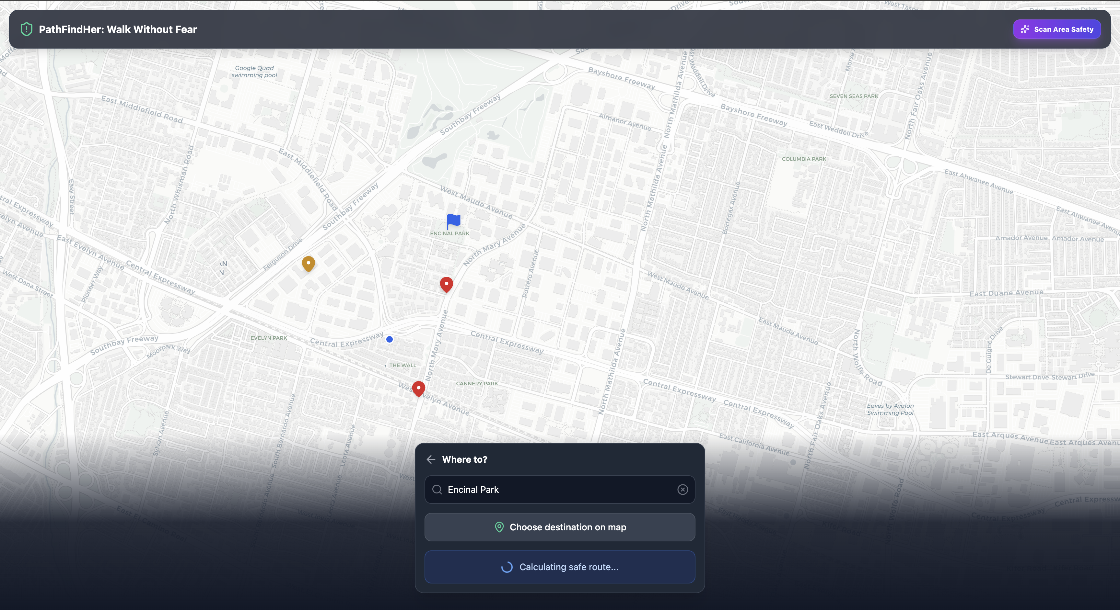Click the PathFindHer: Walk Without Fear title
This screenshot has width=1120, height=610.
[x=118, y=29]
